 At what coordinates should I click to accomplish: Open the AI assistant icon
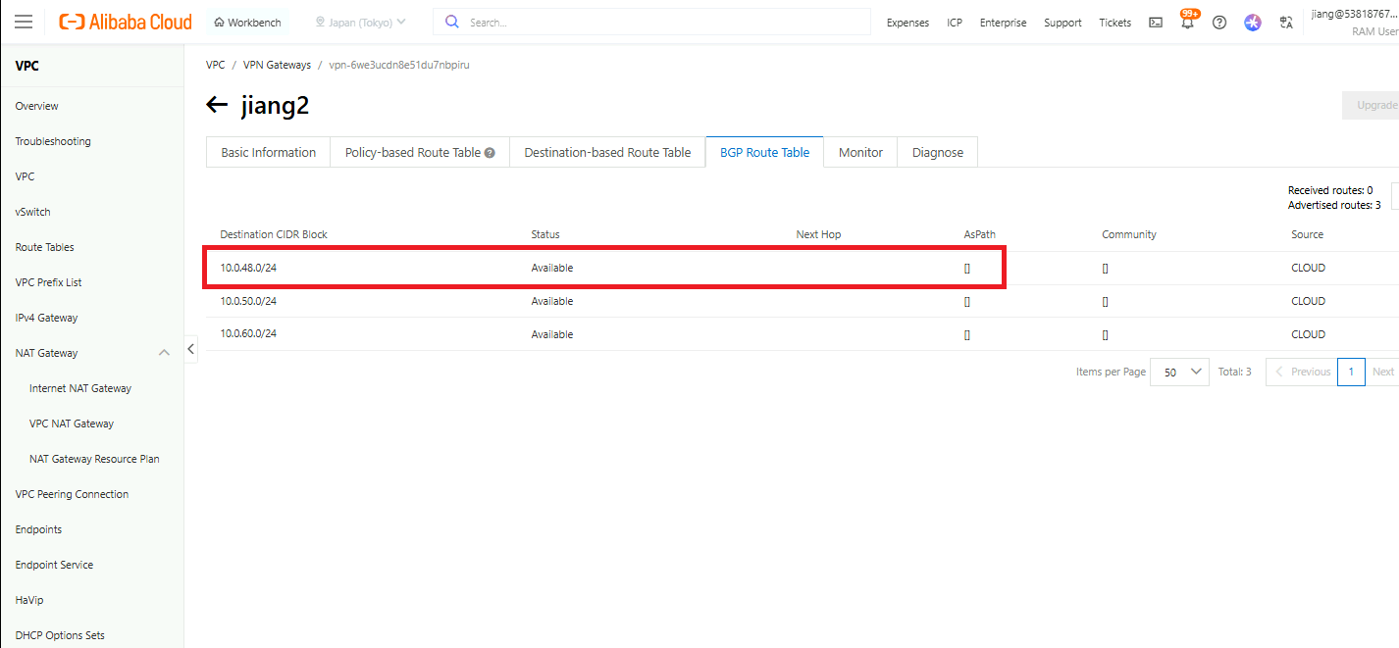(1253, 23)
